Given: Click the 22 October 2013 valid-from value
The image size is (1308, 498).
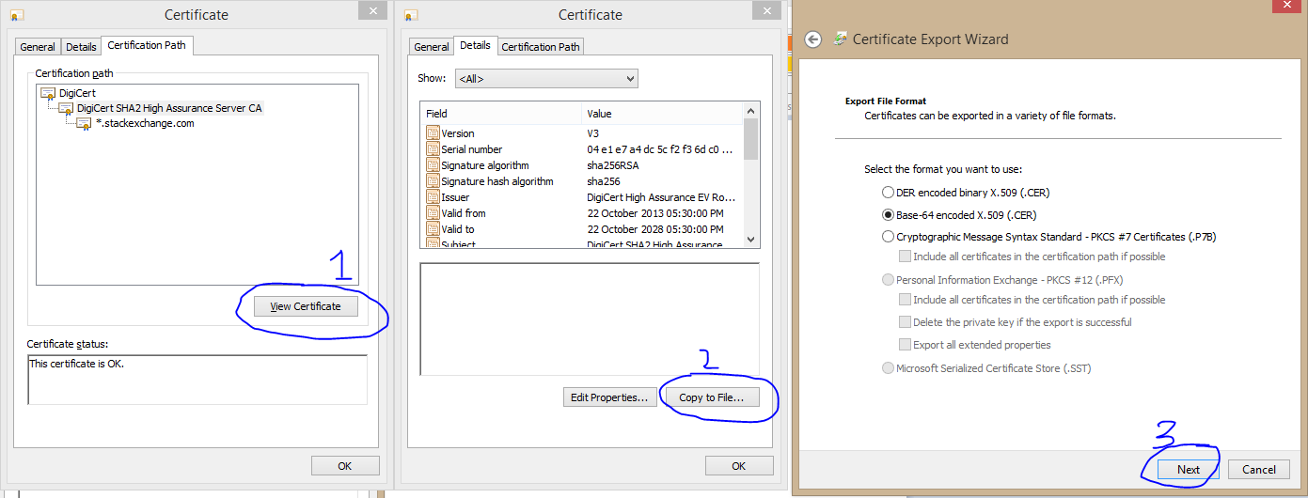Looking at the screenshot, I should coord(655,213).
